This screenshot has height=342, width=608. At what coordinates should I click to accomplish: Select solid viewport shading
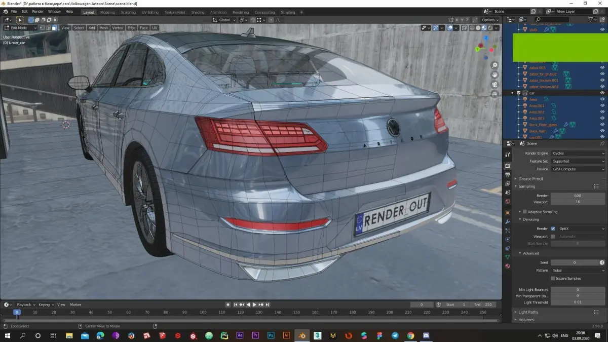[478, 28]
